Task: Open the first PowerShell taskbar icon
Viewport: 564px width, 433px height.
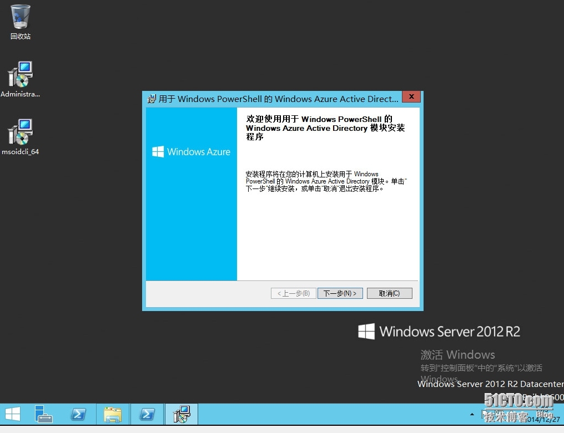Action: coord(78,414)
